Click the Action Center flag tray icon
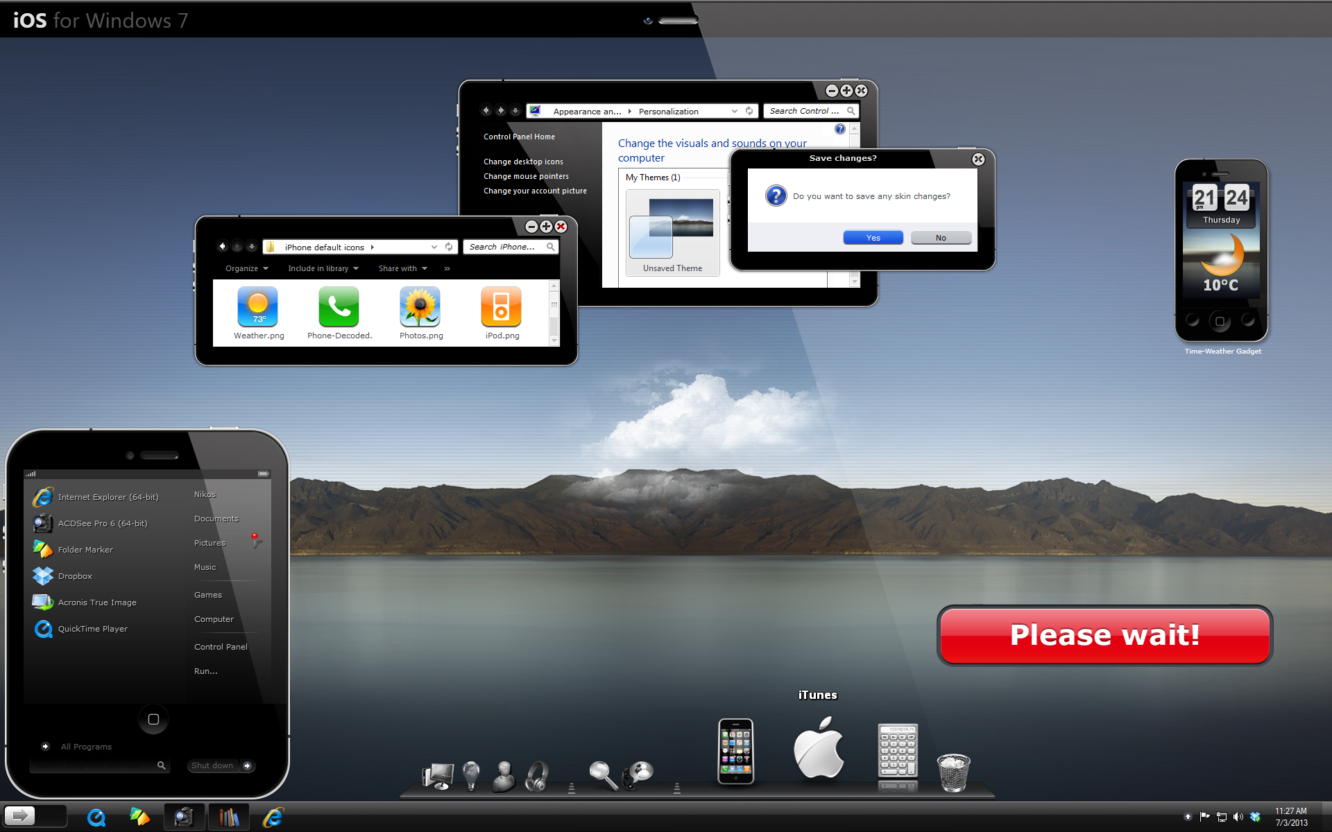This screenshot has height=832, width=1332. pos(1204,817)
